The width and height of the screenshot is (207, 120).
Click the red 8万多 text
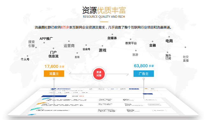pyautogui.click(x=65, y=27)
